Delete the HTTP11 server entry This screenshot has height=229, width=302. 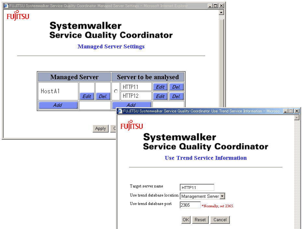click(x=176, y=87)
